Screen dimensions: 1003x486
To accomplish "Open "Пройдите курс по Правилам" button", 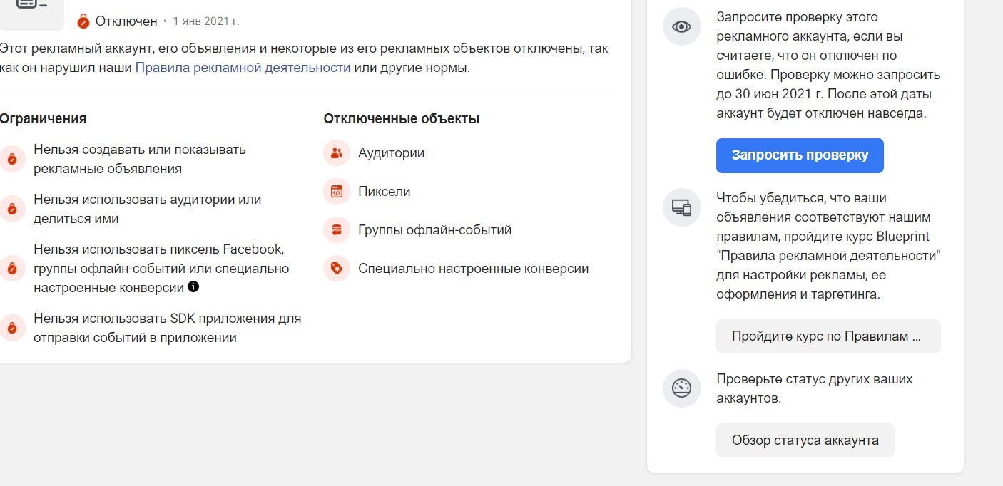I will click(x=828, y=336).
